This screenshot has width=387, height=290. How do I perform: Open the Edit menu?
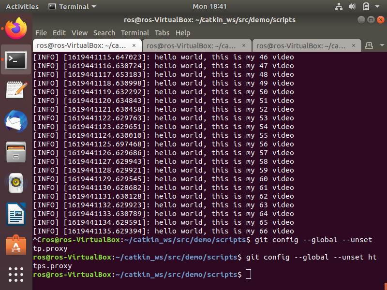point(59,33)
